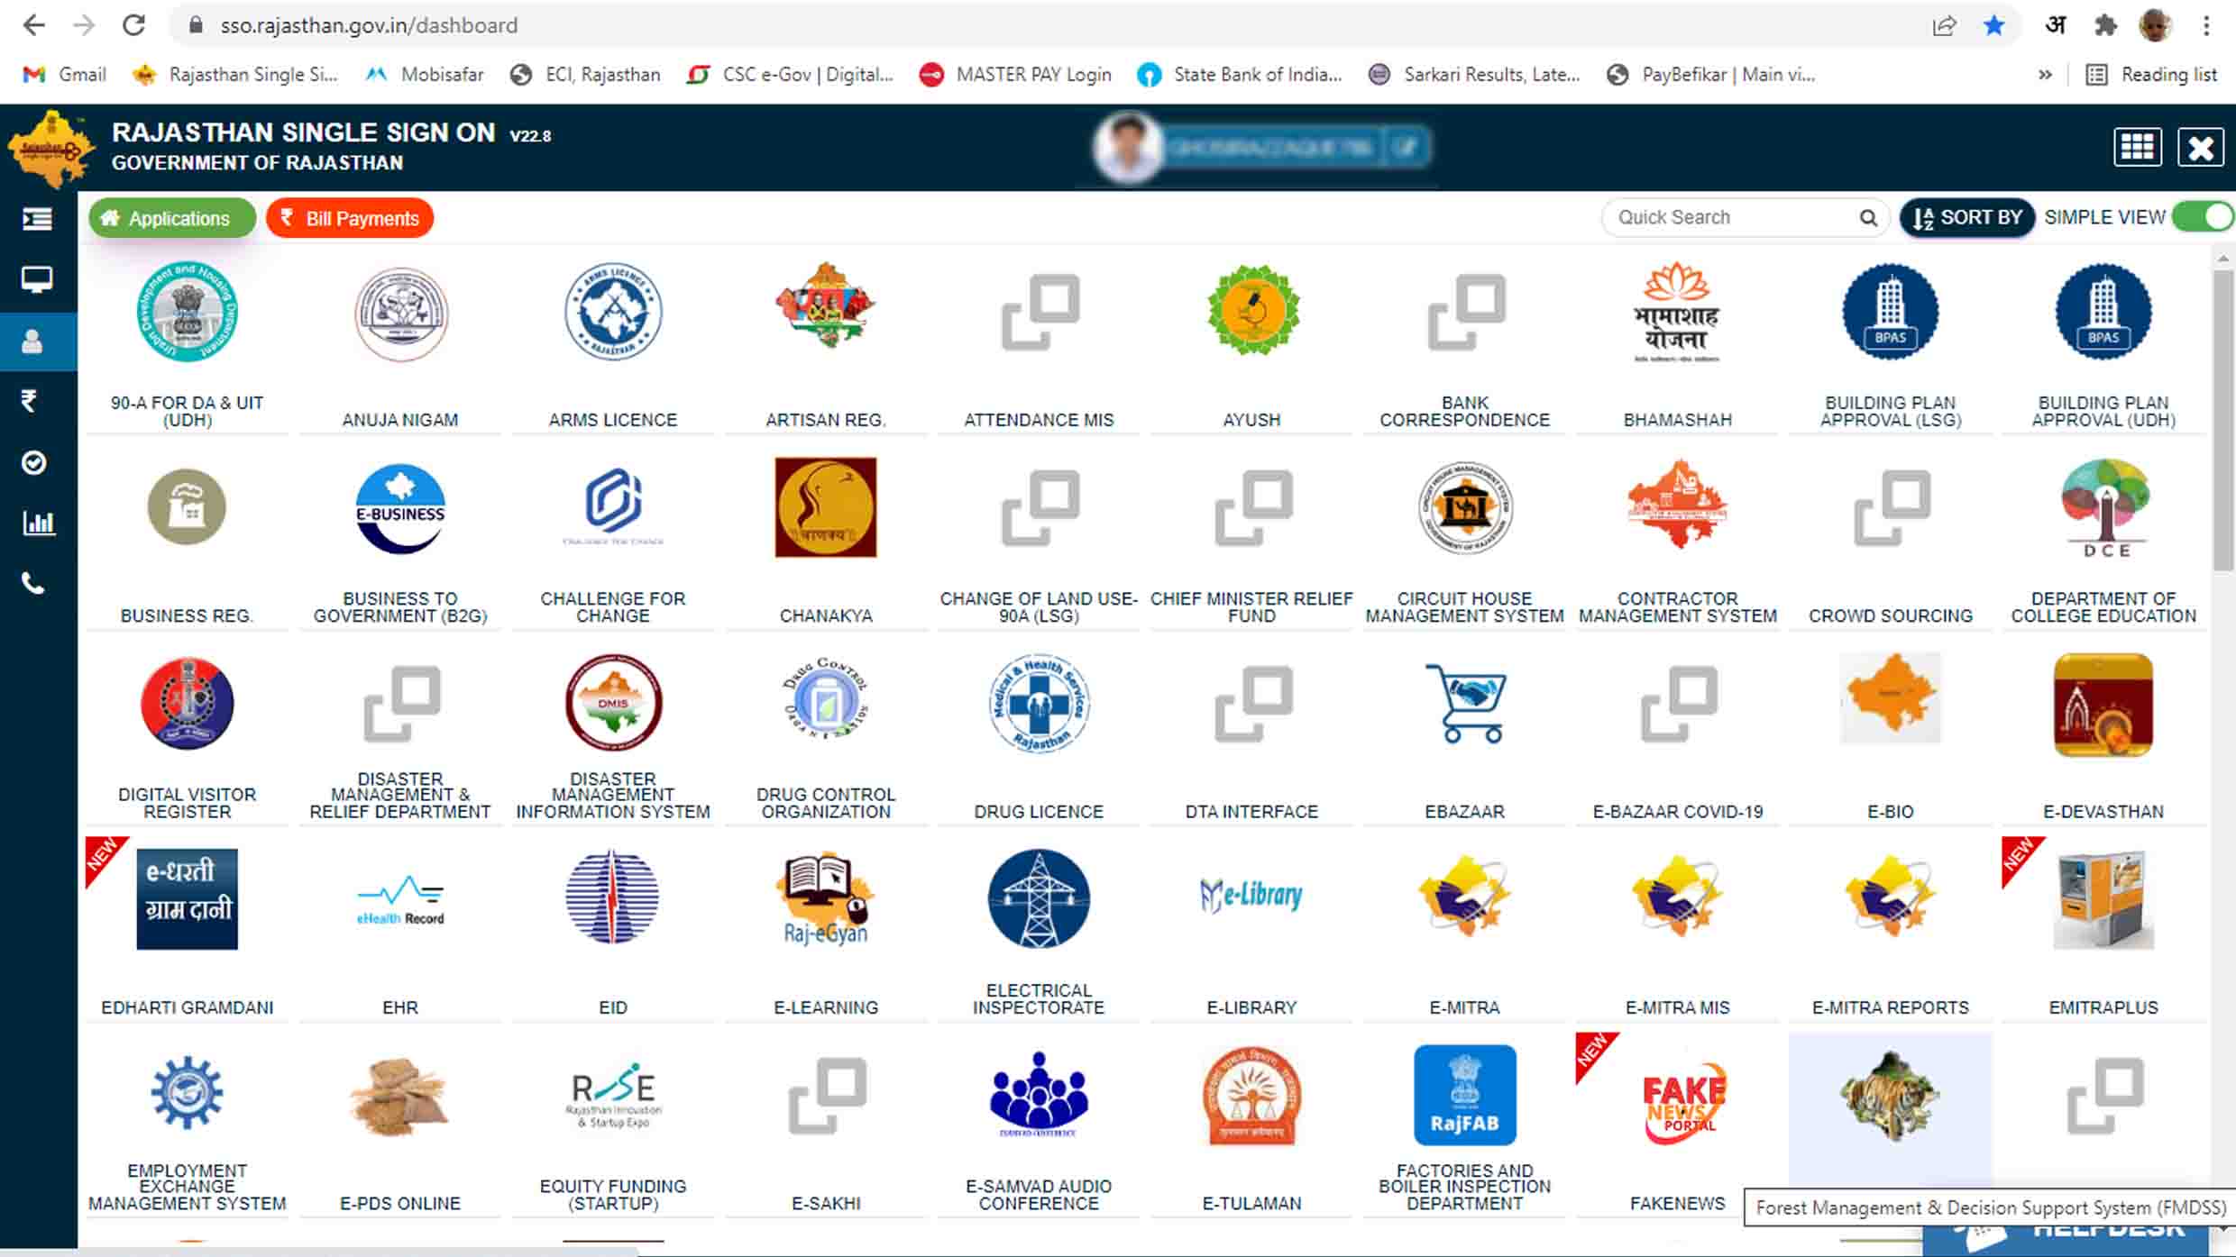
Task: Bookmark this page with the star
Action: tap(1993, 25)
